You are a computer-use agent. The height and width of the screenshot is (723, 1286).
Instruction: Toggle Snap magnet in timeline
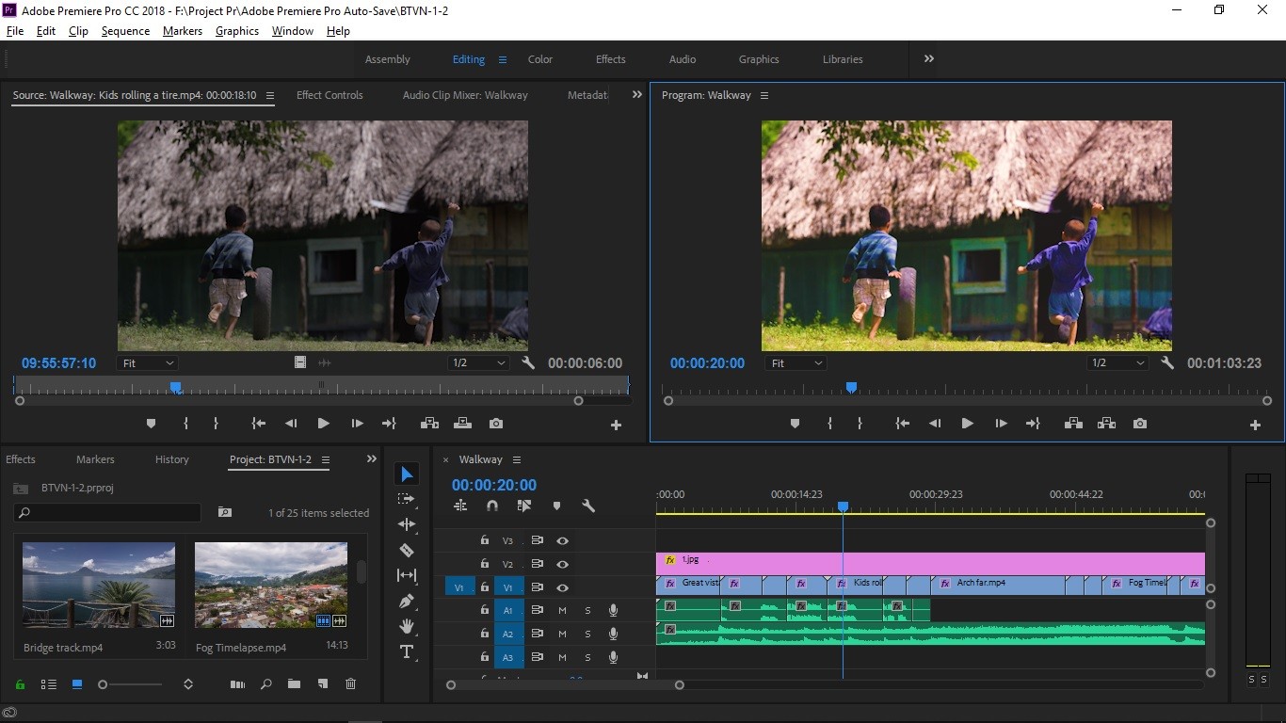click(491, 506)
